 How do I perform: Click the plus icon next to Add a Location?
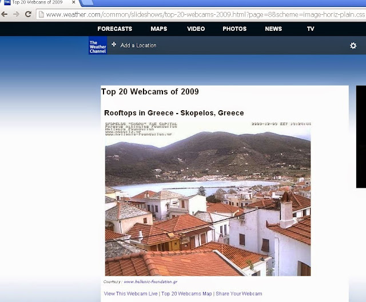click(x=114, y=45)
